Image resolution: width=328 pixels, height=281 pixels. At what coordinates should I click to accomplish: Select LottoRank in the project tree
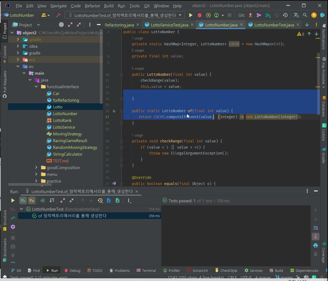62,121
